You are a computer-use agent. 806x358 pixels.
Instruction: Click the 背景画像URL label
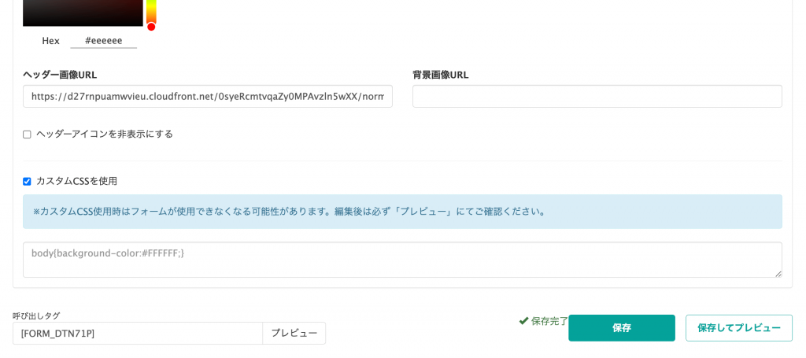pos(441,75)
